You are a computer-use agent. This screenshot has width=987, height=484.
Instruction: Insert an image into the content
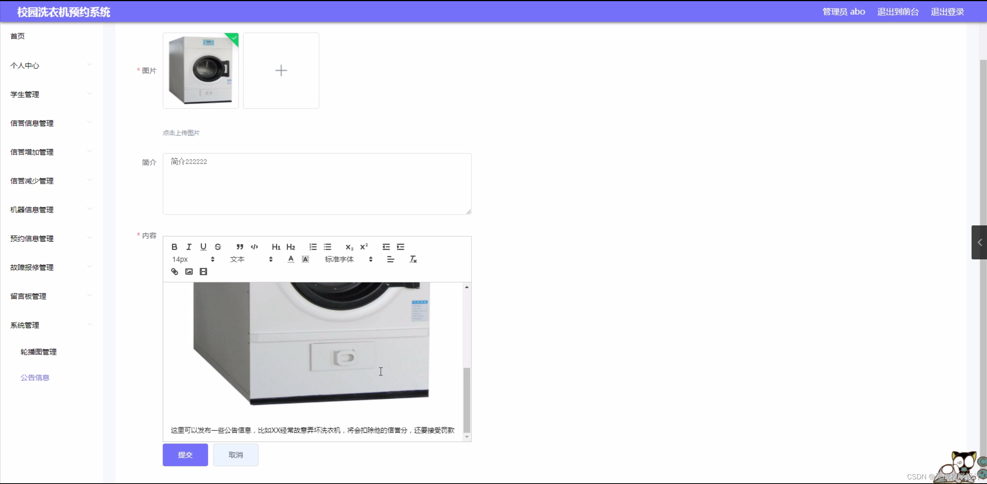tap(189, 271)
